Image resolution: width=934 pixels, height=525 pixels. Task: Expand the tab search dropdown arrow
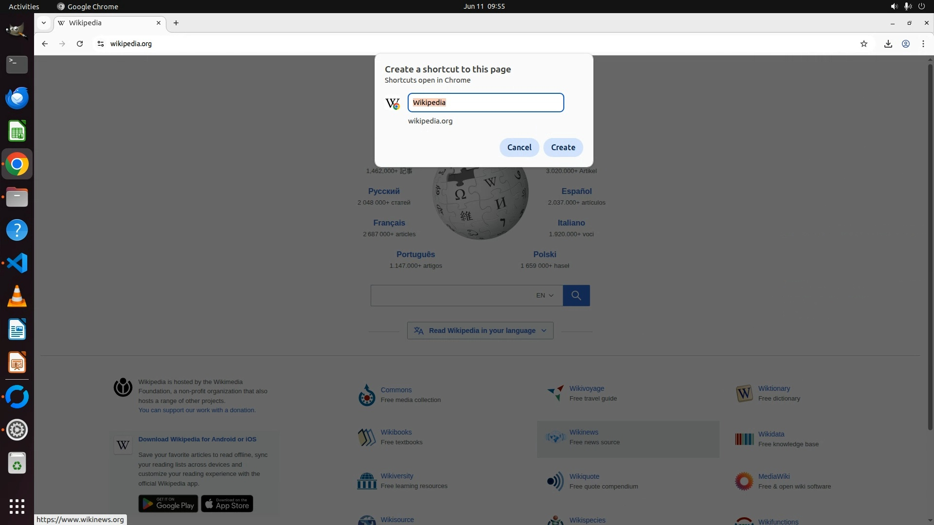coord(44,23)
